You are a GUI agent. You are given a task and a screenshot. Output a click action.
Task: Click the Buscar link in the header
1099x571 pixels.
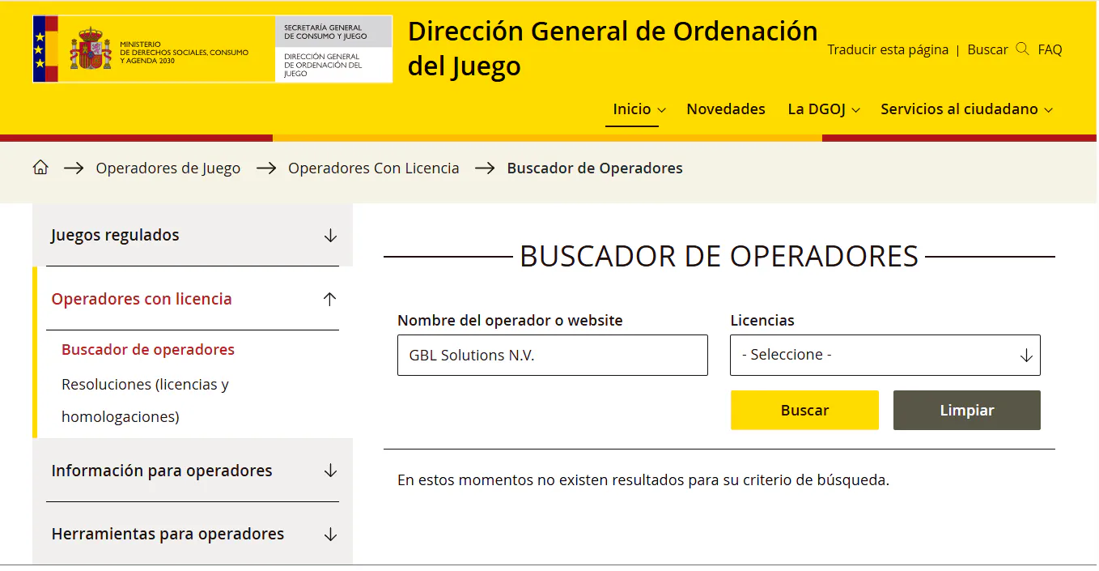[x=987, y=49]
